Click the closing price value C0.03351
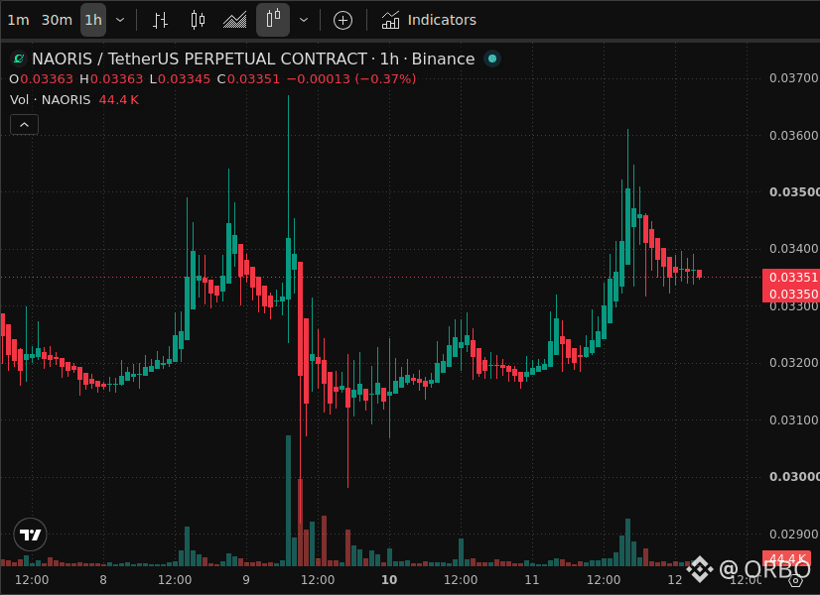820x595 pixels. point(248,79)
